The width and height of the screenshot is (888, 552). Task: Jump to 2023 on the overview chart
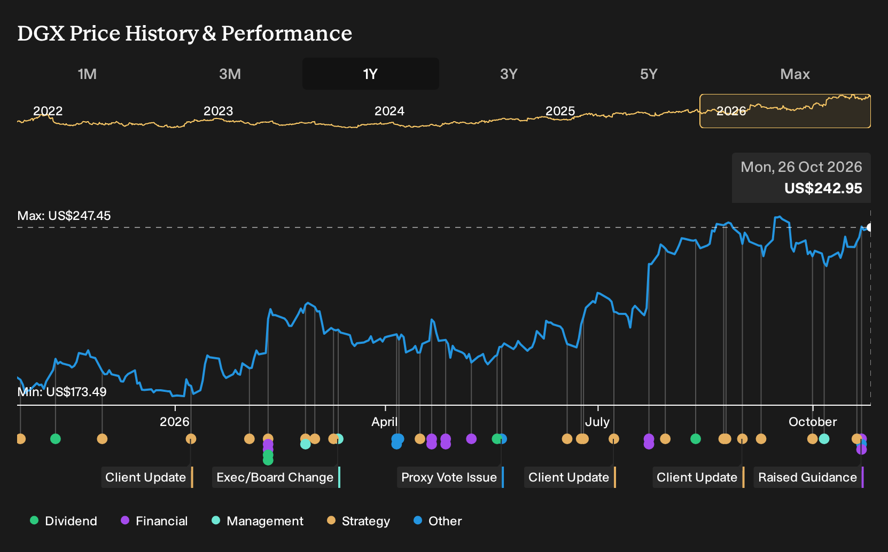point(218,111)
